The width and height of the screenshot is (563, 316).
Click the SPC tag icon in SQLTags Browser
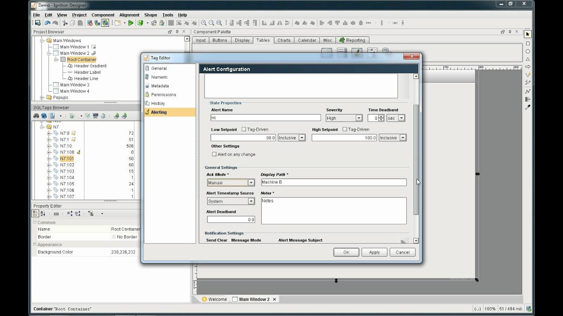click(x=95, y=116)
